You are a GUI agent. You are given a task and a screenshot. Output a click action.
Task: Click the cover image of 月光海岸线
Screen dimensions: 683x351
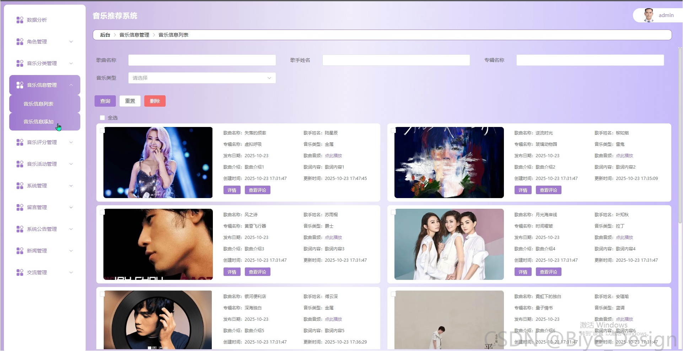click(449, 244)
